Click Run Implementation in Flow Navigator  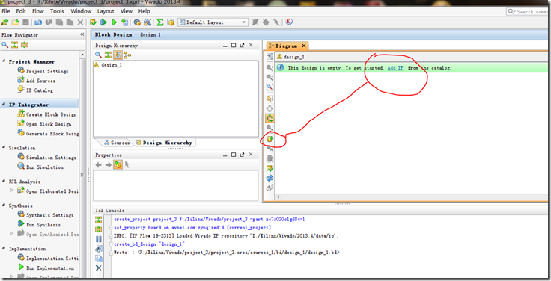(x=46, y=268)
